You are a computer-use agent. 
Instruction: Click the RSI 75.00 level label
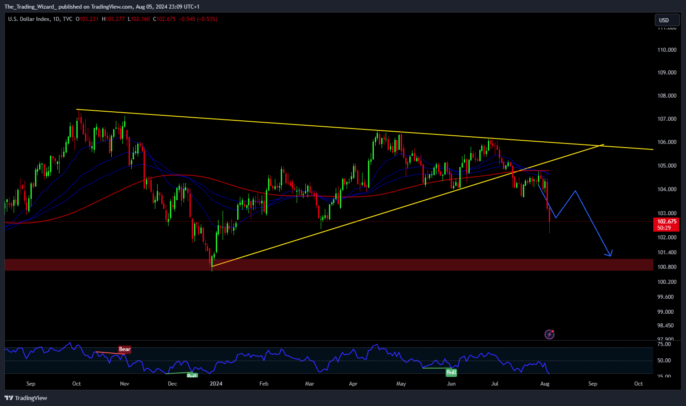coord(664,344)
